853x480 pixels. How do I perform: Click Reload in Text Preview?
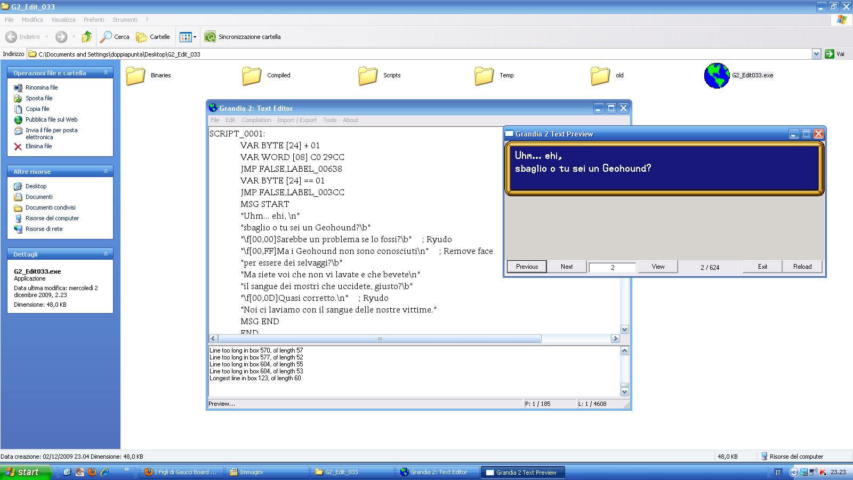pyautogui.click(x=802, y=267)
